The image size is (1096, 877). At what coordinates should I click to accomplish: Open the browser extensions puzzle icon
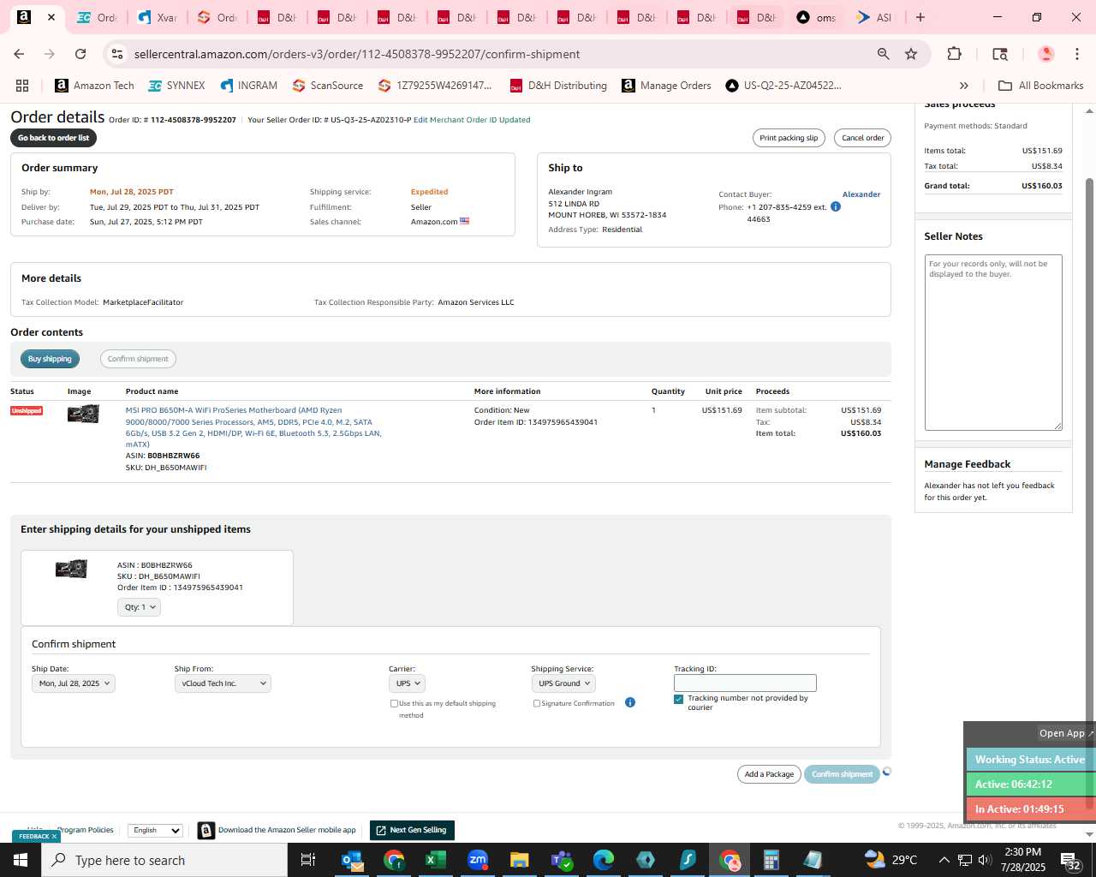point(954,54)
